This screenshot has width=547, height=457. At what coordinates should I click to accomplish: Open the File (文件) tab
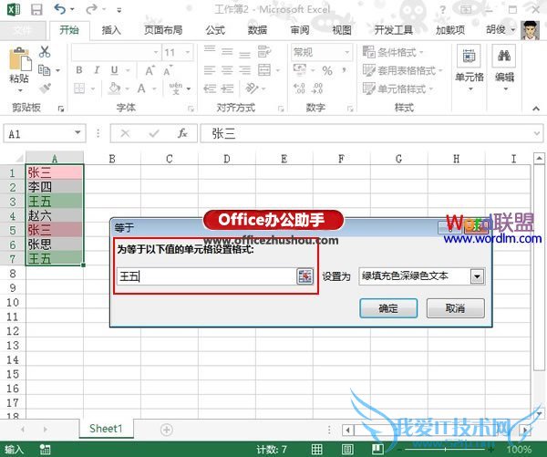(x=22, y=30)
